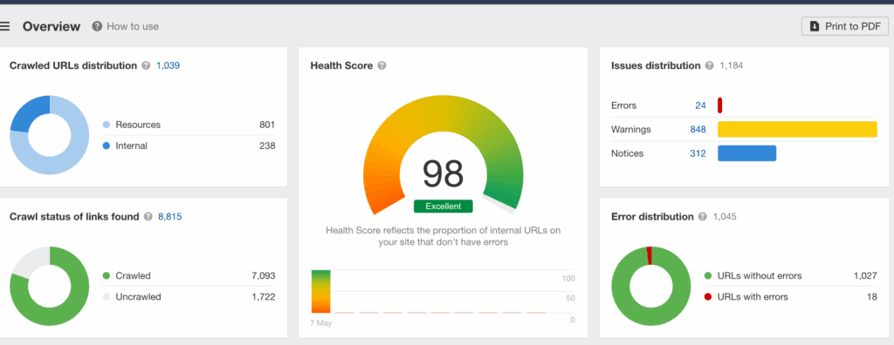Click the help icon next to Crawled URLs distribution
The width and height of the screenshot is (894, 345).
coord(146,65)
